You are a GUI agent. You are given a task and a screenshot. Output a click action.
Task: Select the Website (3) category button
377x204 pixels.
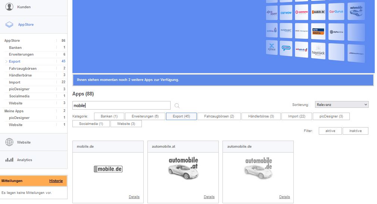click(x=126, y=124)
